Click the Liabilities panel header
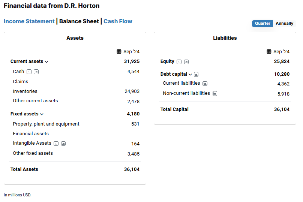This screenshot has width=303, height=202. (225, 38)
